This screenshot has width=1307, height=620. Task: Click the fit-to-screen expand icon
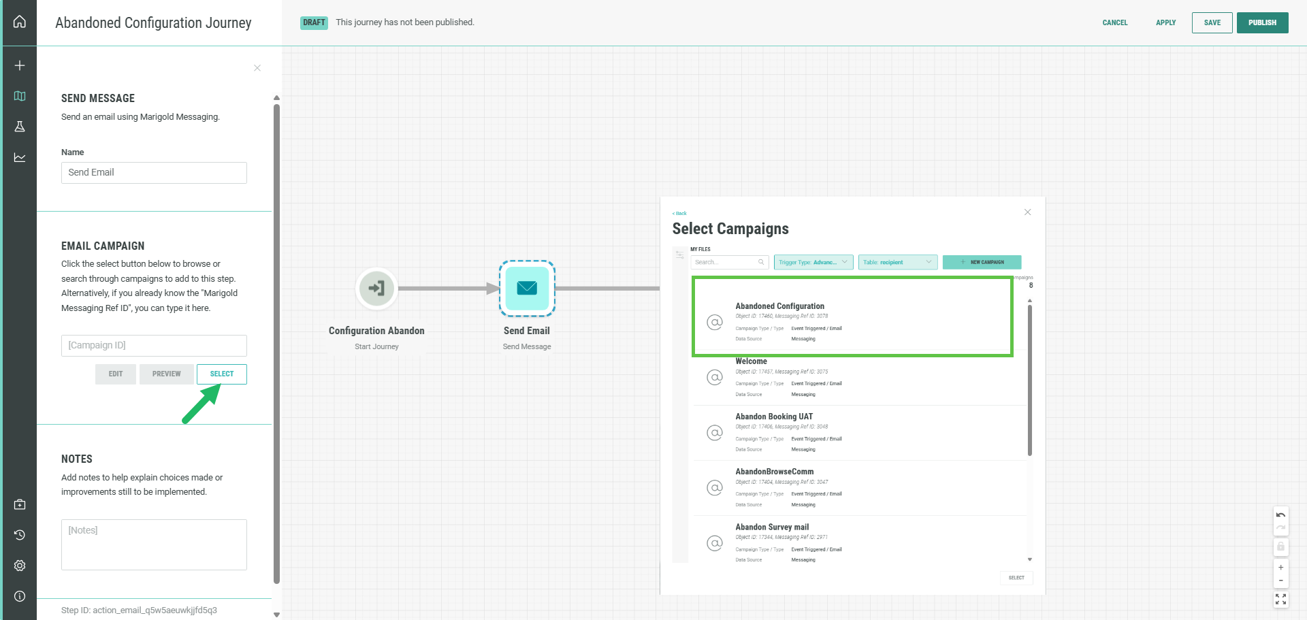click(1280, 599)
